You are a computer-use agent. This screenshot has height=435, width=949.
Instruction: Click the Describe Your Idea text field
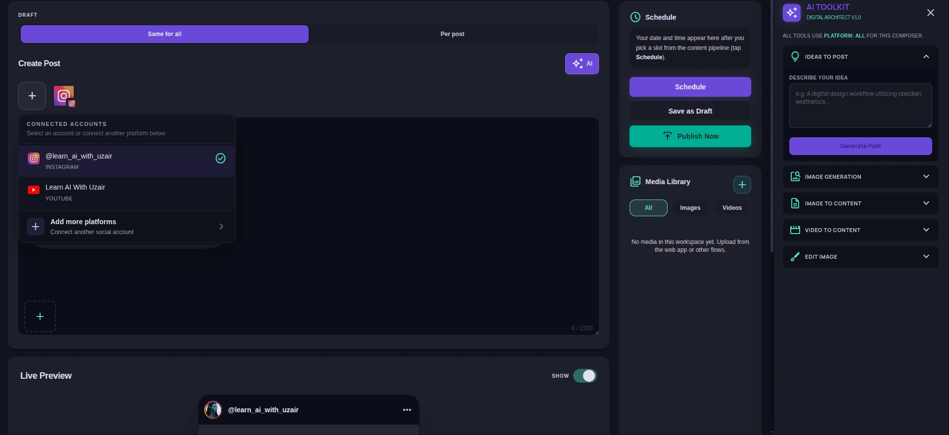(x=860, y=106)
